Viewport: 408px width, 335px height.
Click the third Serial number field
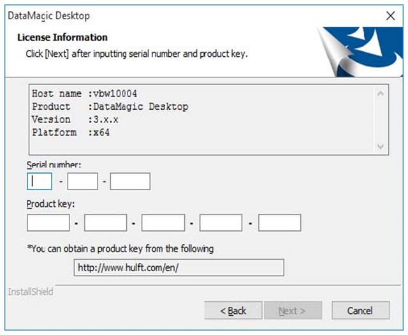(130, 182)
